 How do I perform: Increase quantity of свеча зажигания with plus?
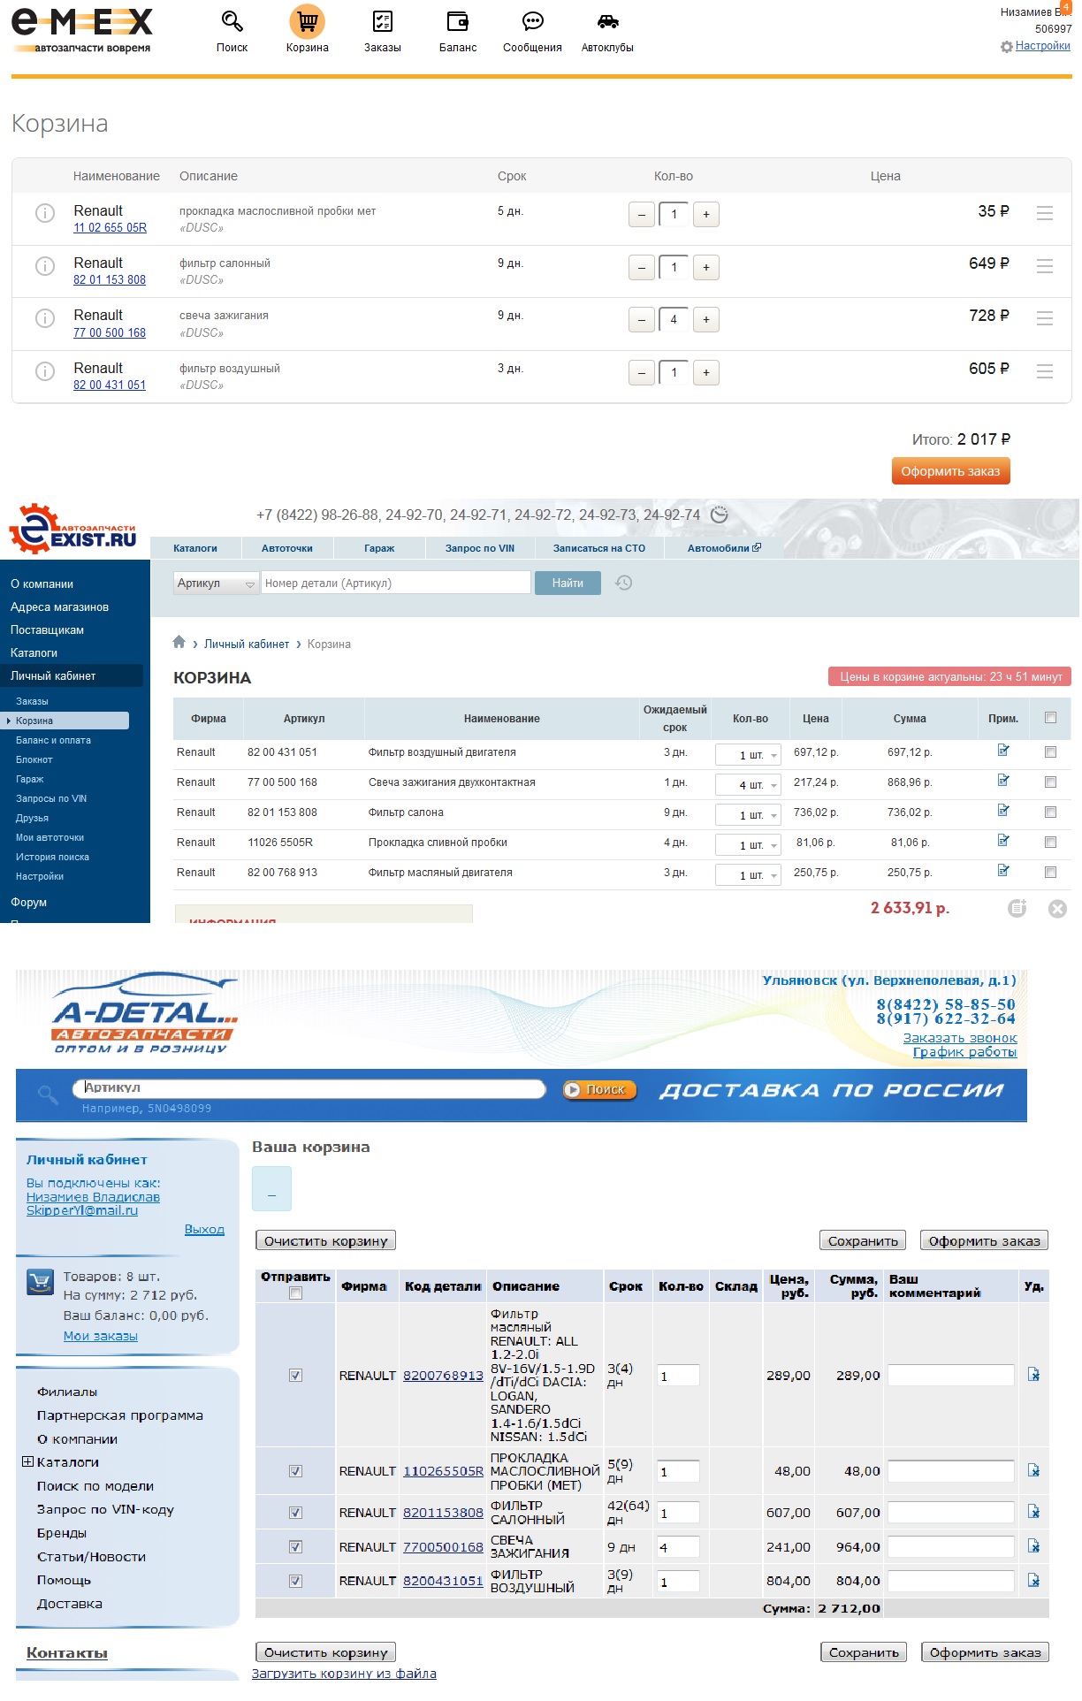coord(705,319)
